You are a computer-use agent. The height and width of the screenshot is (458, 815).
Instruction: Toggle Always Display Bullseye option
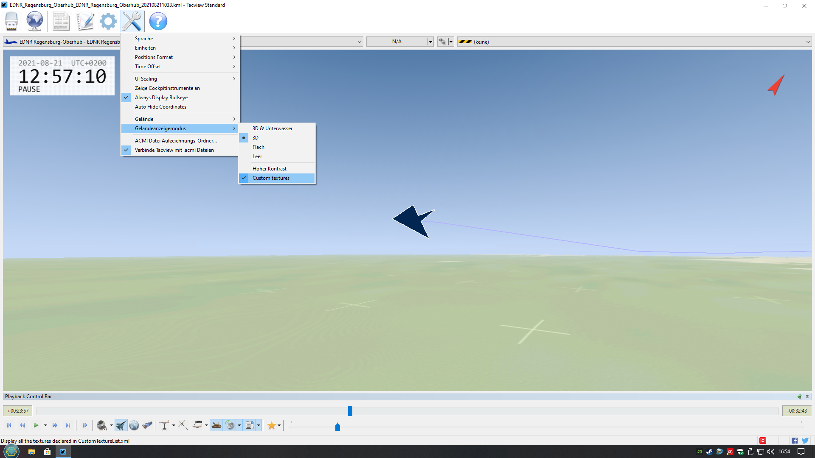[180, 98]
